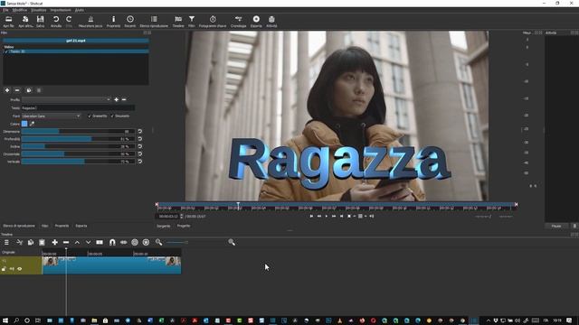
Task: Mute V1 track audio icon
Action: pos(12,269)
